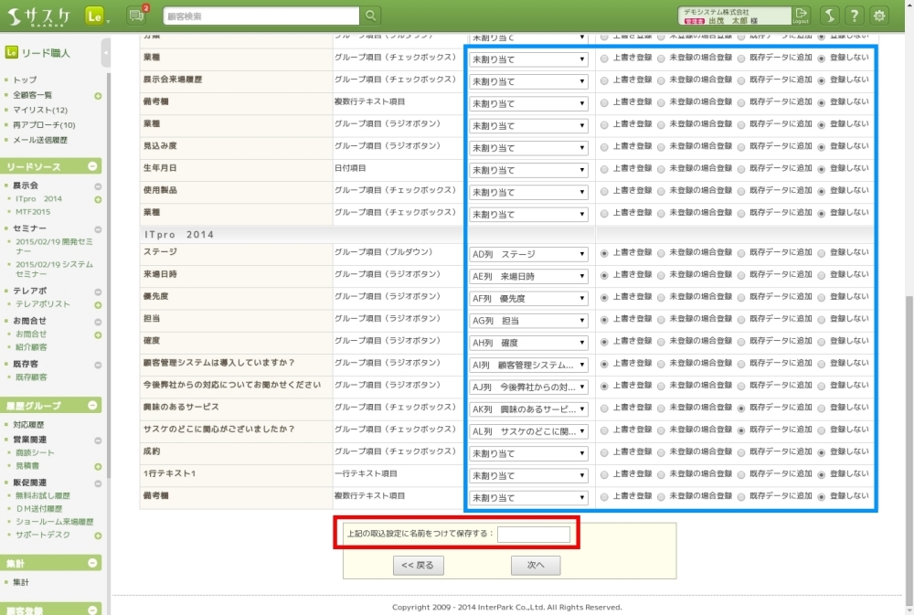Select 登録しない for the 担当 row

click(822, 320)
